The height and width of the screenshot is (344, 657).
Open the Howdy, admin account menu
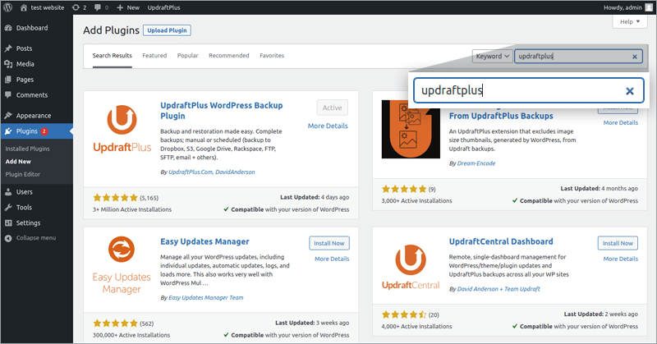click(623, 7)
